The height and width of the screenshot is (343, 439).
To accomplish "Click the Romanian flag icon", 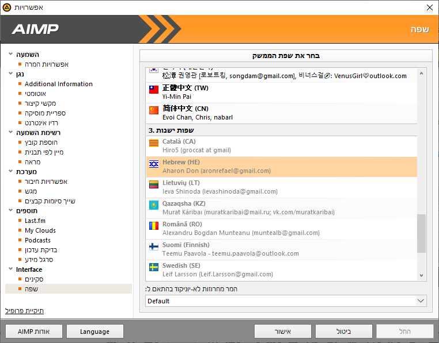I will pyautogui.click(x=154, y=226).
